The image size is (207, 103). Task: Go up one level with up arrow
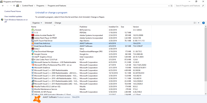coord(14,6)
